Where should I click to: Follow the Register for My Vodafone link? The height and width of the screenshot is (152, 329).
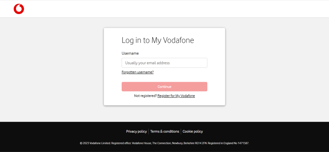coord(176,96)
